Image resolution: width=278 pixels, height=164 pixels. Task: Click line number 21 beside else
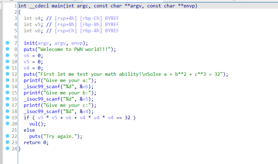14,130
